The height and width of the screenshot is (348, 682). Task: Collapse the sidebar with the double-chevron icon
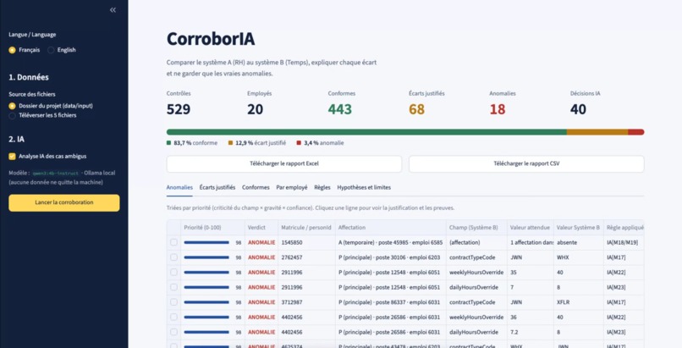point(113,9)
